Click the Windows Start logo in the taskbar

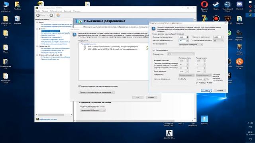pos(250,2)
